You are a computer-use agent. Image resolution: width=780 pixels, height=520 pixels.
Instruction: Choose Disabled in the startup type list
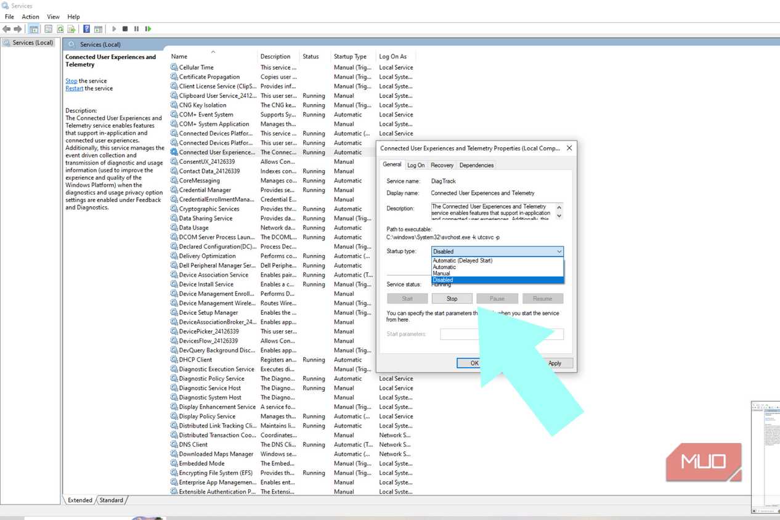497,280
